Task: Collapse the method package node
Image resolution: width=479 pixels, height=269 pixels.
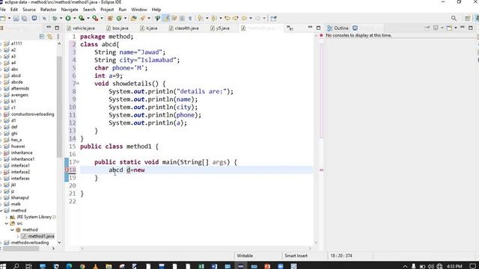Action: tap(12, 229)
